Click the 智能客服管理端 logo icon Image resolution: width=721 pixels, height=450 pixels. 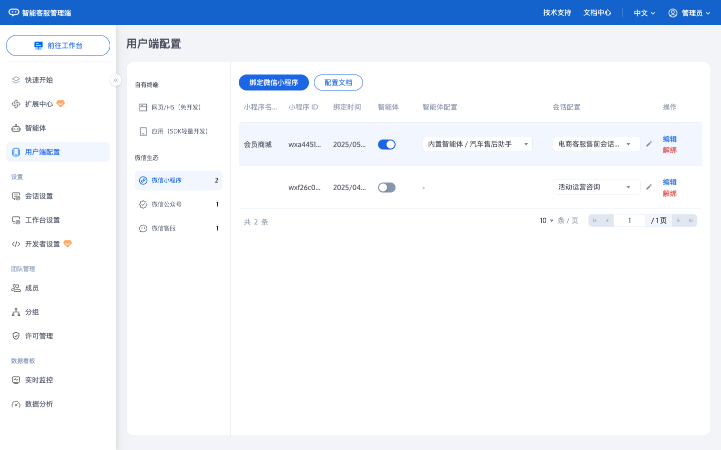click(14, 12)
